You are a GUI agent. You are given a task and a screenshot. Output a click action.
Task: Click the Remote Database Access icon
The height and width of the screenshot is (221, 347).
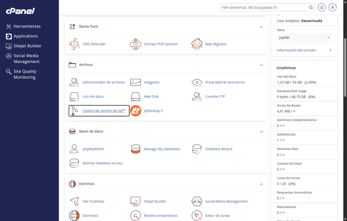(74, 163)
